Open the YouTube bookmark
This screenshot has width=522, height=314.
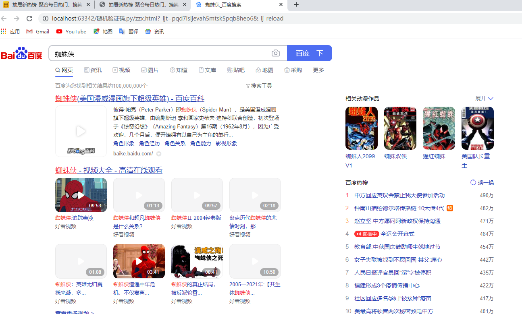(x=71, y=31)
